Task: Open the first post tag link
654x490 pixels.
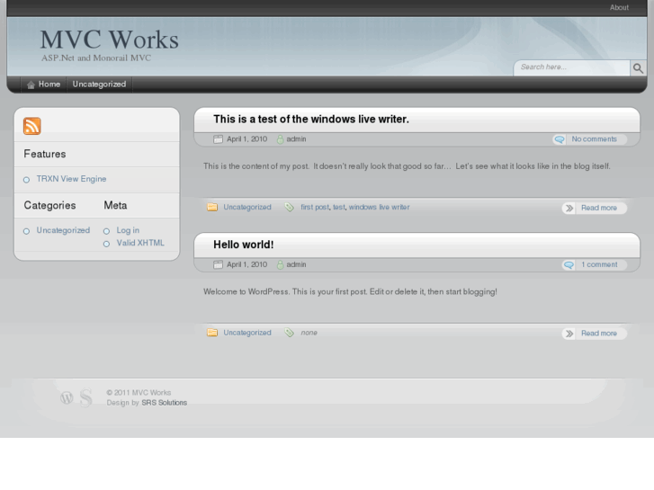Action: pos(315,208)
